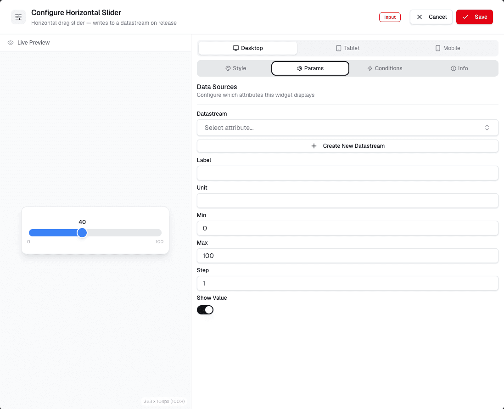Viewport: 504px width, 409px height.
Task: Save the slider configuration
Action: coord(475,17)
